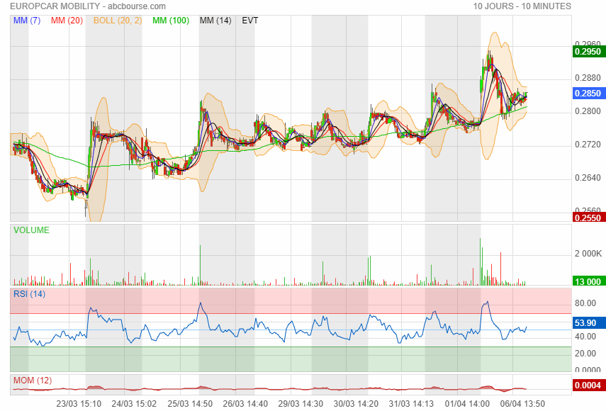The width and height of the screenshot is (606, 411).
Task: Select the RSI (14) indicator label
Action: click(x=29, y=293)
